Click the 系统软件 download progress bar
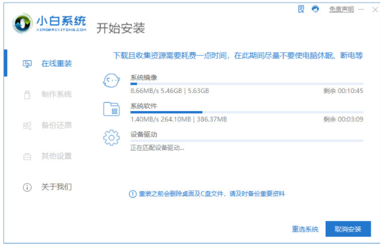This screenshot has height=252, width=392. coord(247,112)
